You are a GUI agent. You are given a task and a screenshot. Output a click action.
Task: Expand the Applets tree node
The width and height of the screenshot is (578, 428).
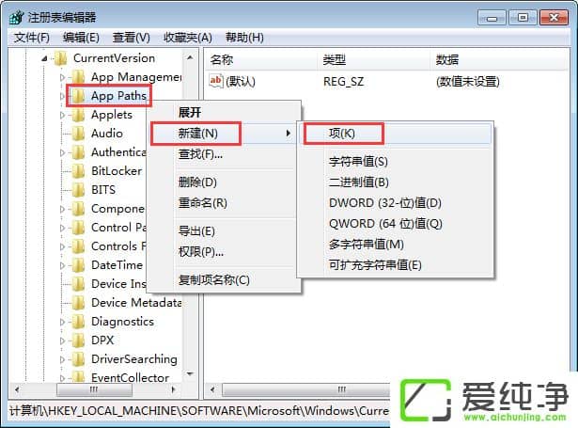[62, 115]
